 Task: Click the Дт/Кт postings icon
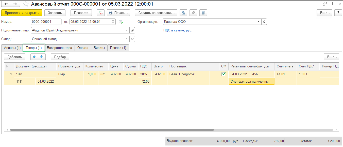(101, 13)
